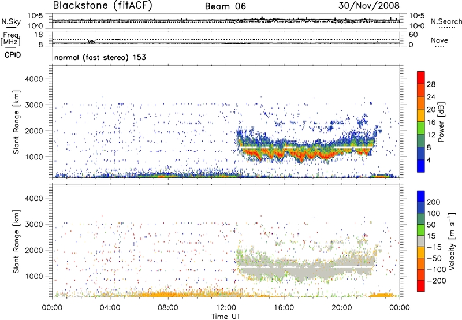Pick the power swatch between 24 and 28
Image resolution: width=462 pixels, height=320 pixels.
click(421, 90)
